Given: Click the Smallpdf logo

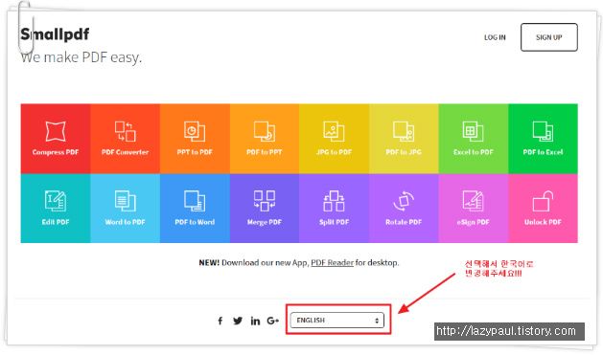Looking at the screenshot, I should (x=55, y=34).
